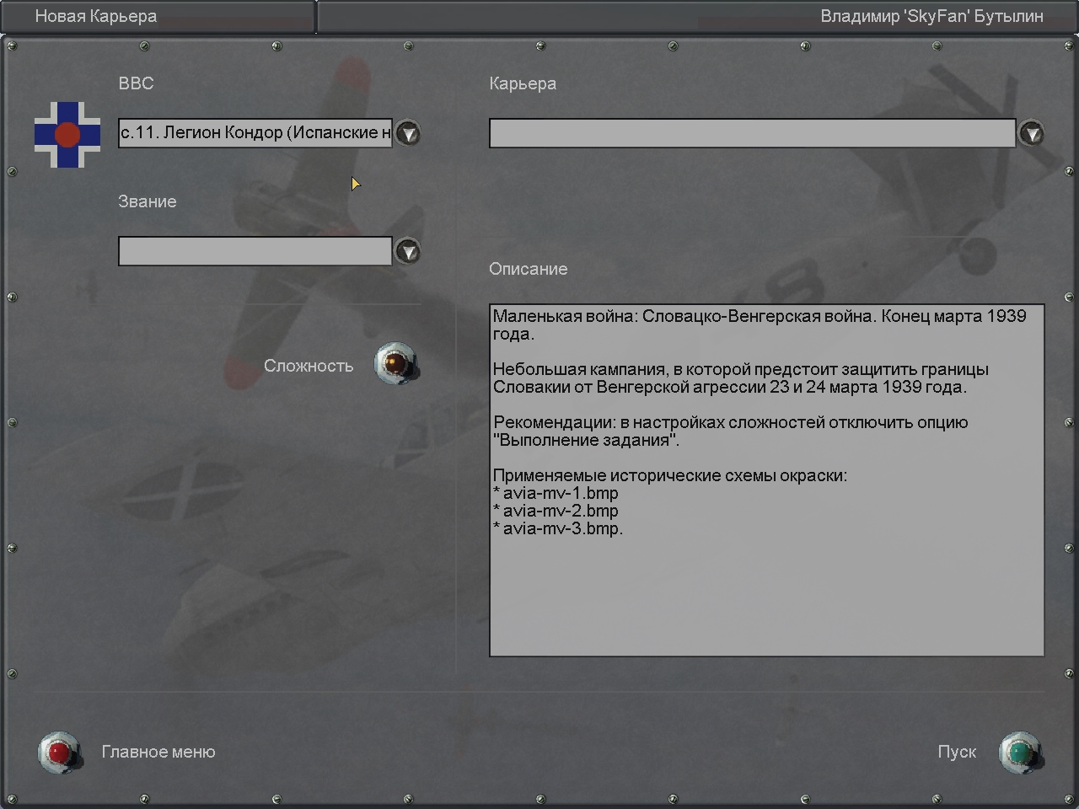Screen dimensions: 1079x809
Task: Click the ВВС field showing Легион Кондор
Action: [255, 133]
